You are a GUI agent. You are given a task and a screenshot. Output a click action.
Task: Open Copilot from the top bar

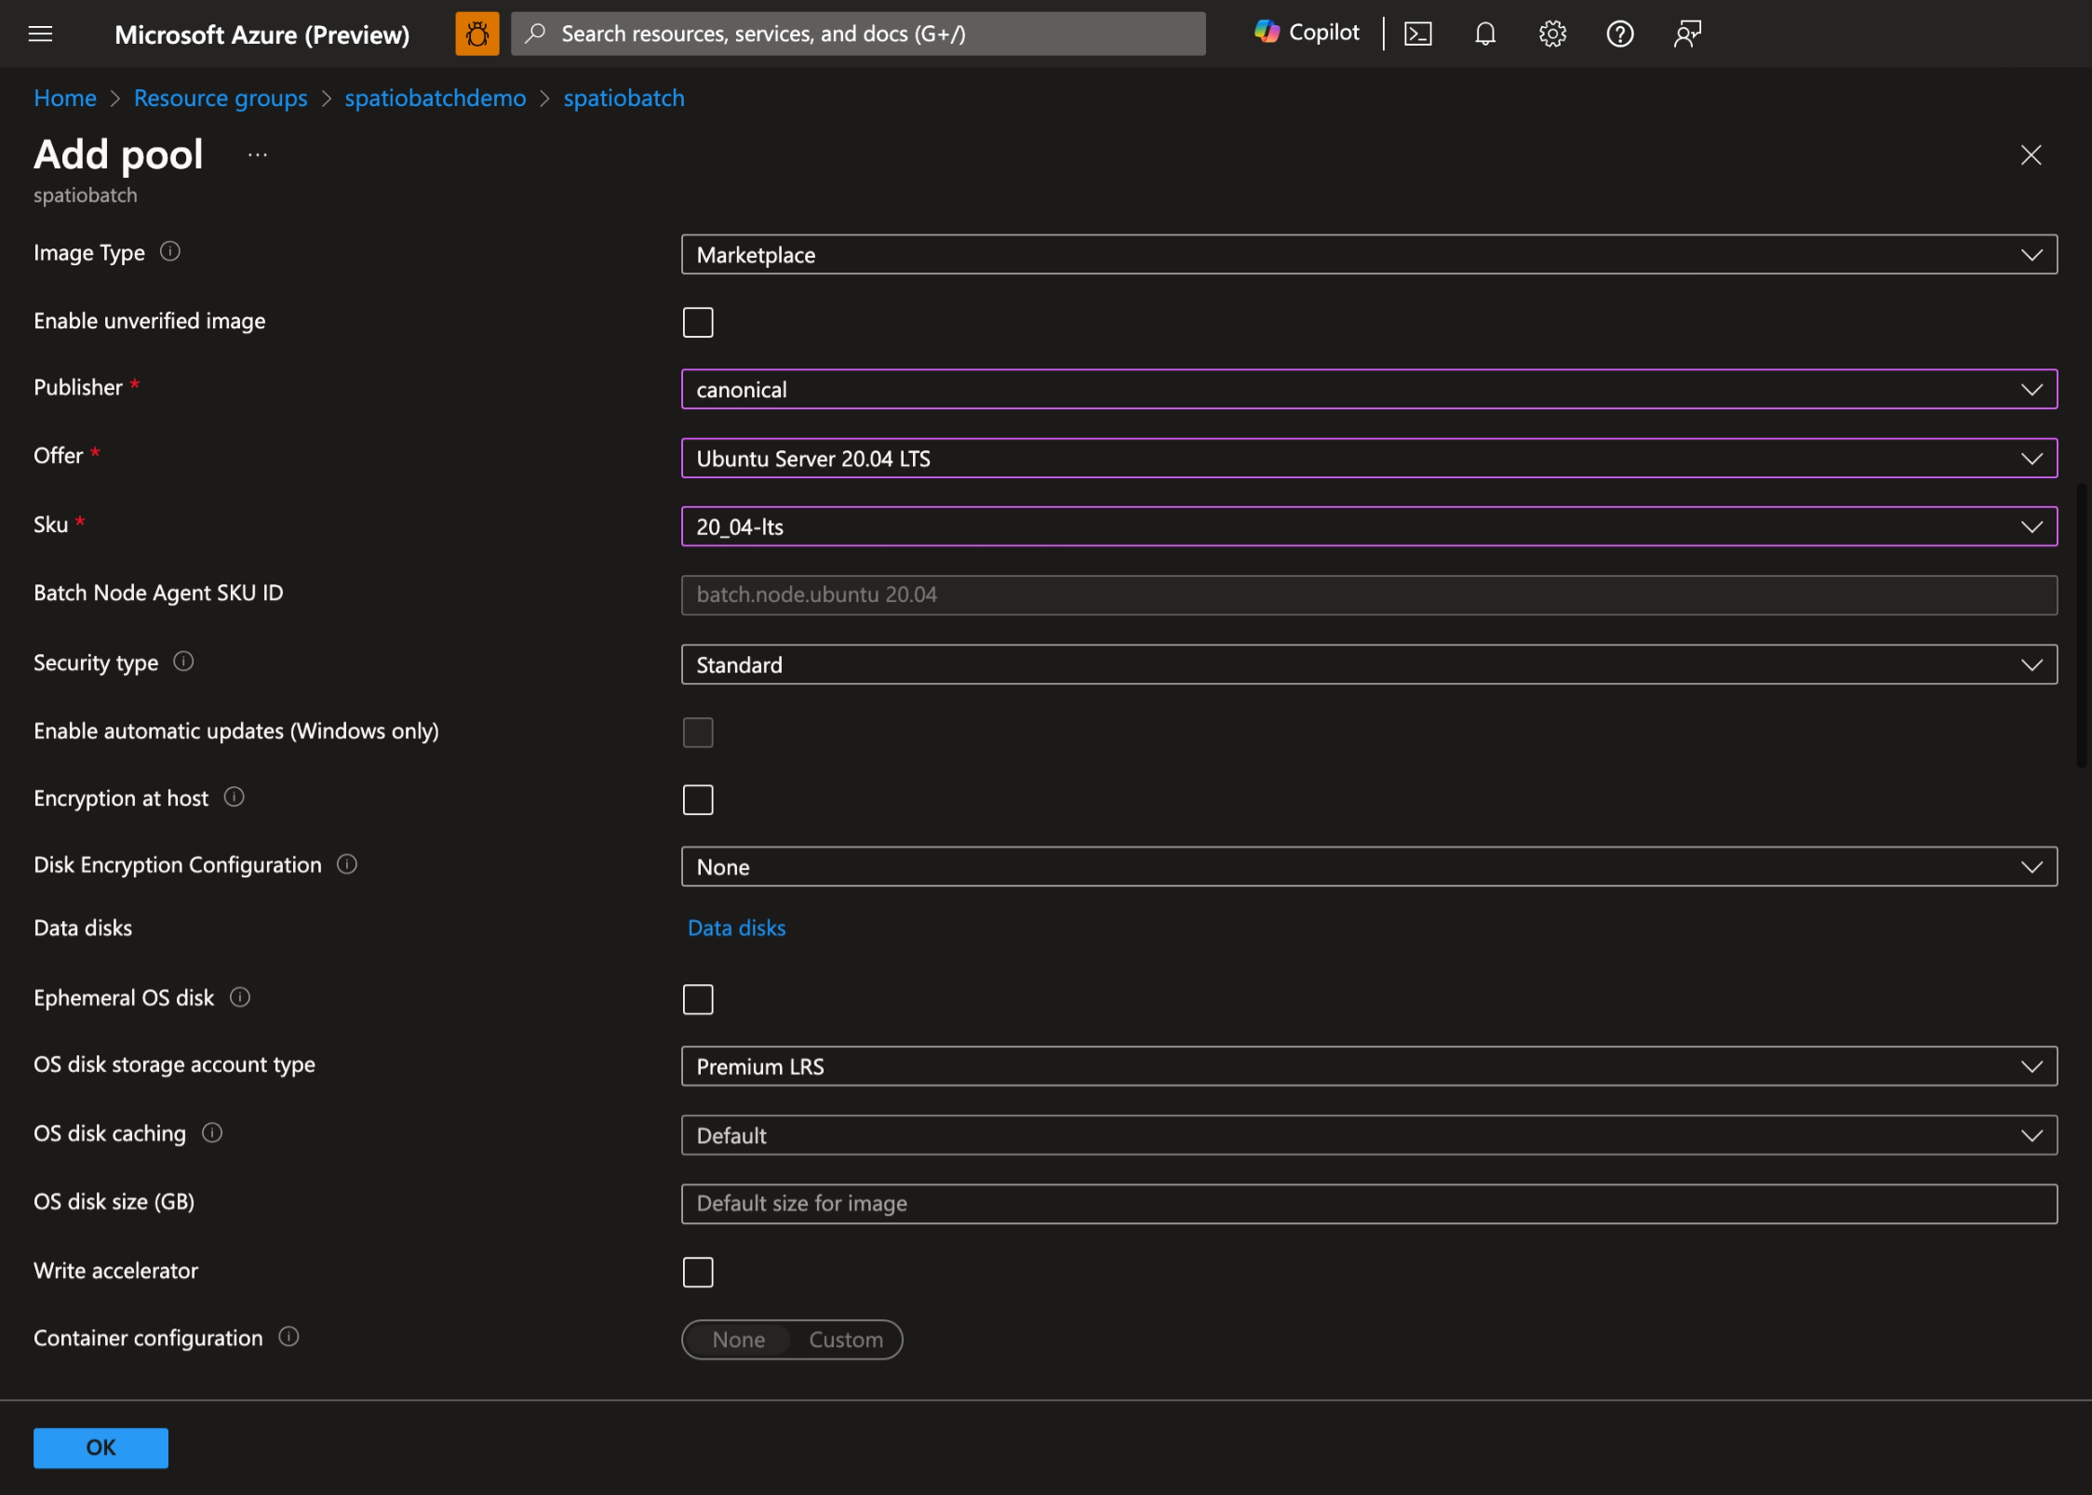click(1307, 33)
